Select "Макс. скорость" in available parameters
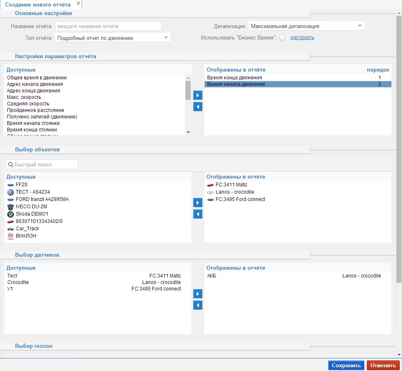 pos(24,97)
